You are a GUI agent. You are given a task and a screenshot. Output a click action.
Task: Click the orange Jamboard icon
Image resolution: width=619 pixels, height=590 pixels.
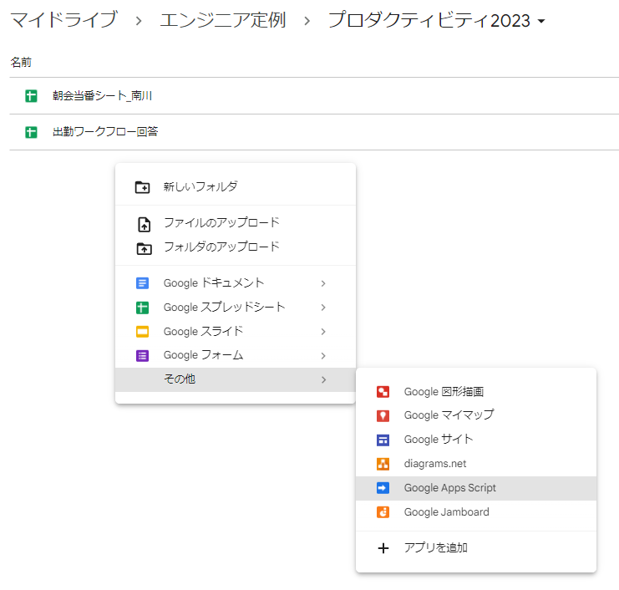(x=383, y=512)
